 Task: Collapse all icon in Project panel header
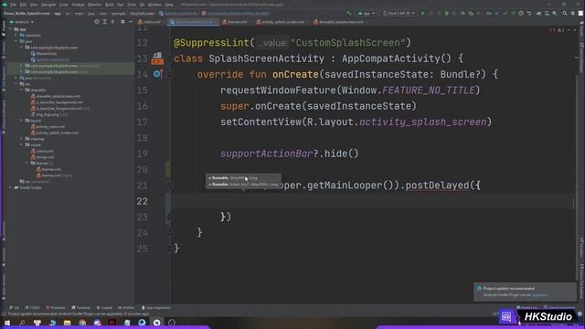112,22
